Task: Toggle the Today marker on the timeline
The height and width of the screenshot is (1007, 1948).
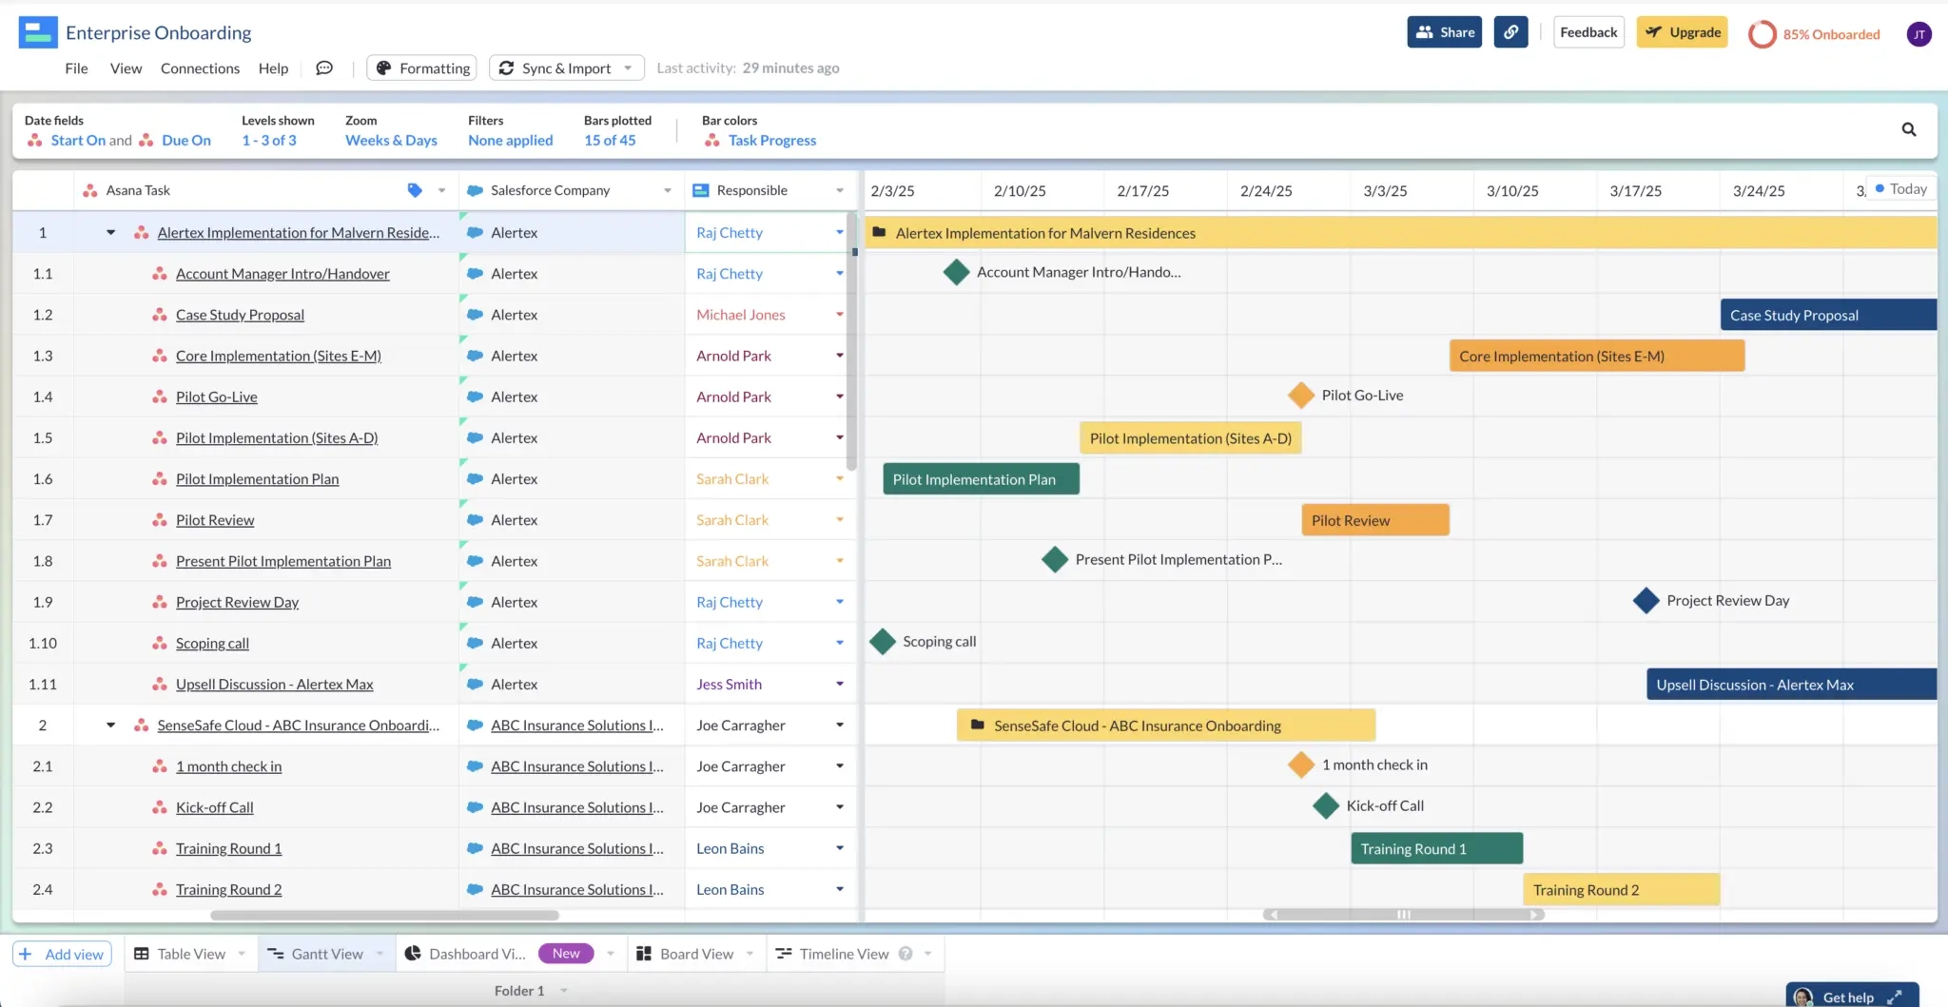Action: pos(1899,189)
